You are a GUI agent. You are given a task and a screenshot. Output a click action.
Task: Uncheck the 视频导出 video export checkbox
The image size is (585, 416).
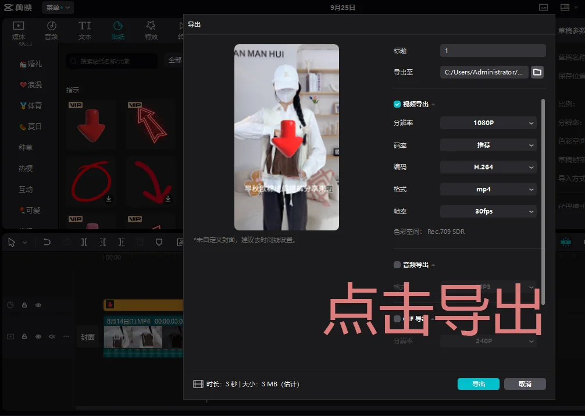point(397,104)
